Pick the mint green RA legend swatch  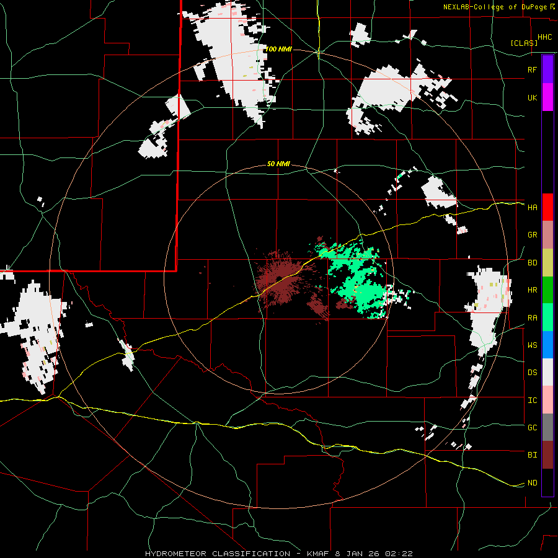(x=547, y=317)
